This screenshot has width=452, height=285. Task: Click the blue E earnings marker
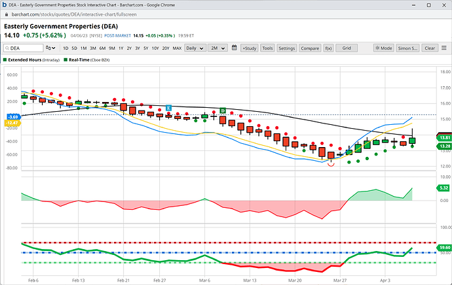click(168, 108)
